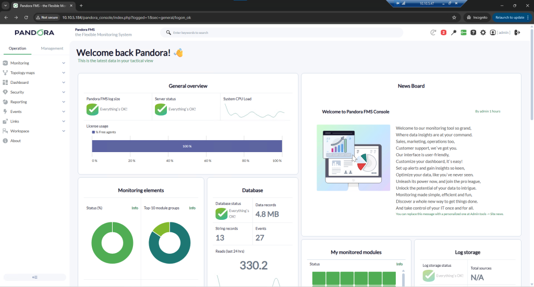Viewport: 534px width, 287px height.
Task: Expand the Monitoring menu chevron
Action: click(64, 63)
